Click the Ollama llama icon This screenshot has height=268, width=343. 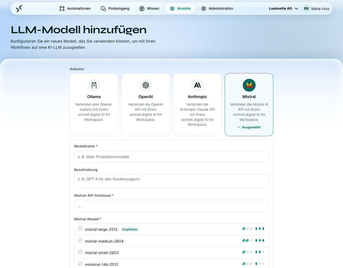tap(94, 85)
